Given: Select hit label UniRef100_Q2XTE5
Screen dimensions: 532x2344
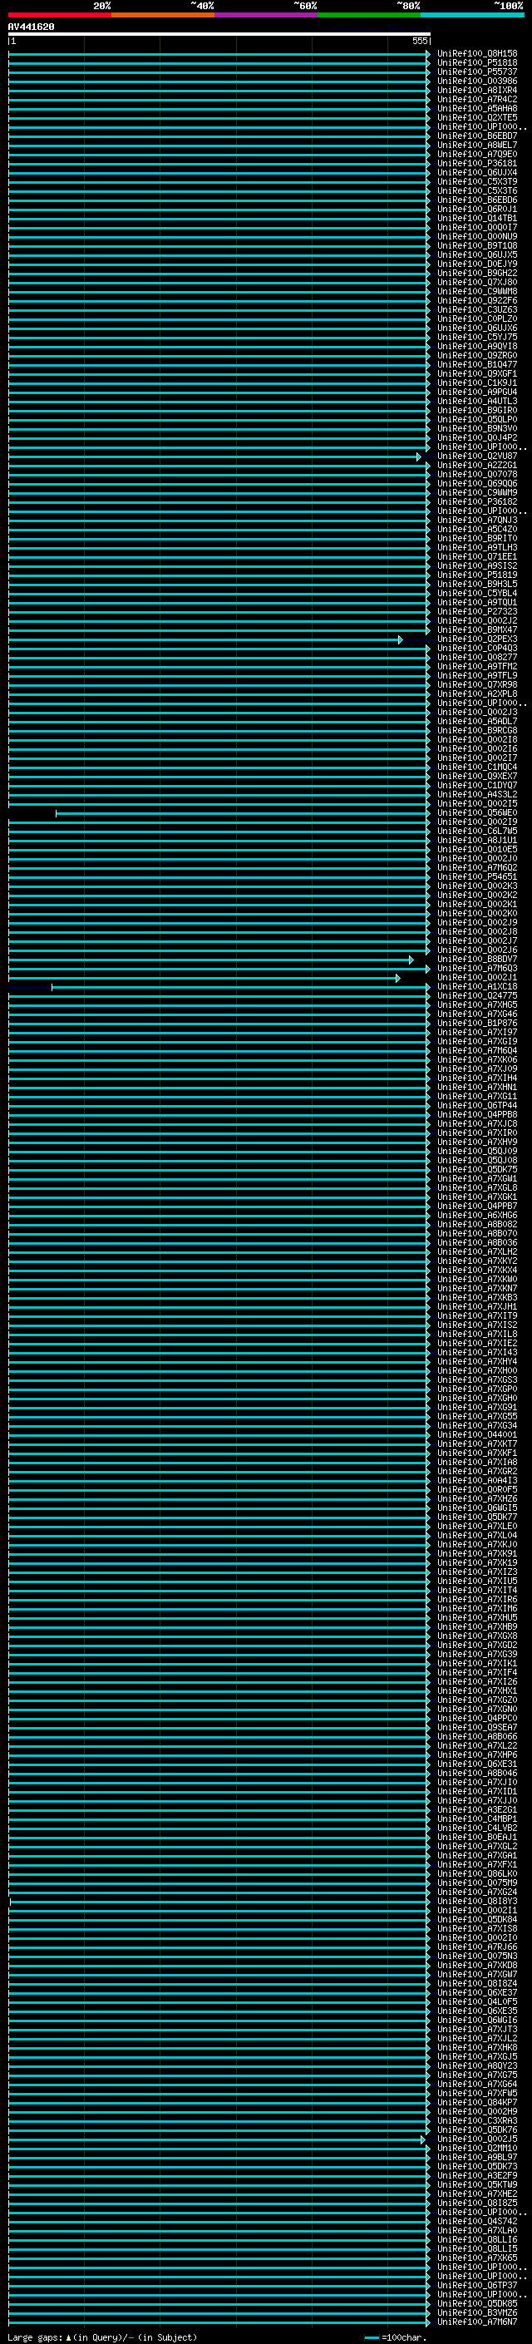Looking at the screenshot, I should 477,117.
